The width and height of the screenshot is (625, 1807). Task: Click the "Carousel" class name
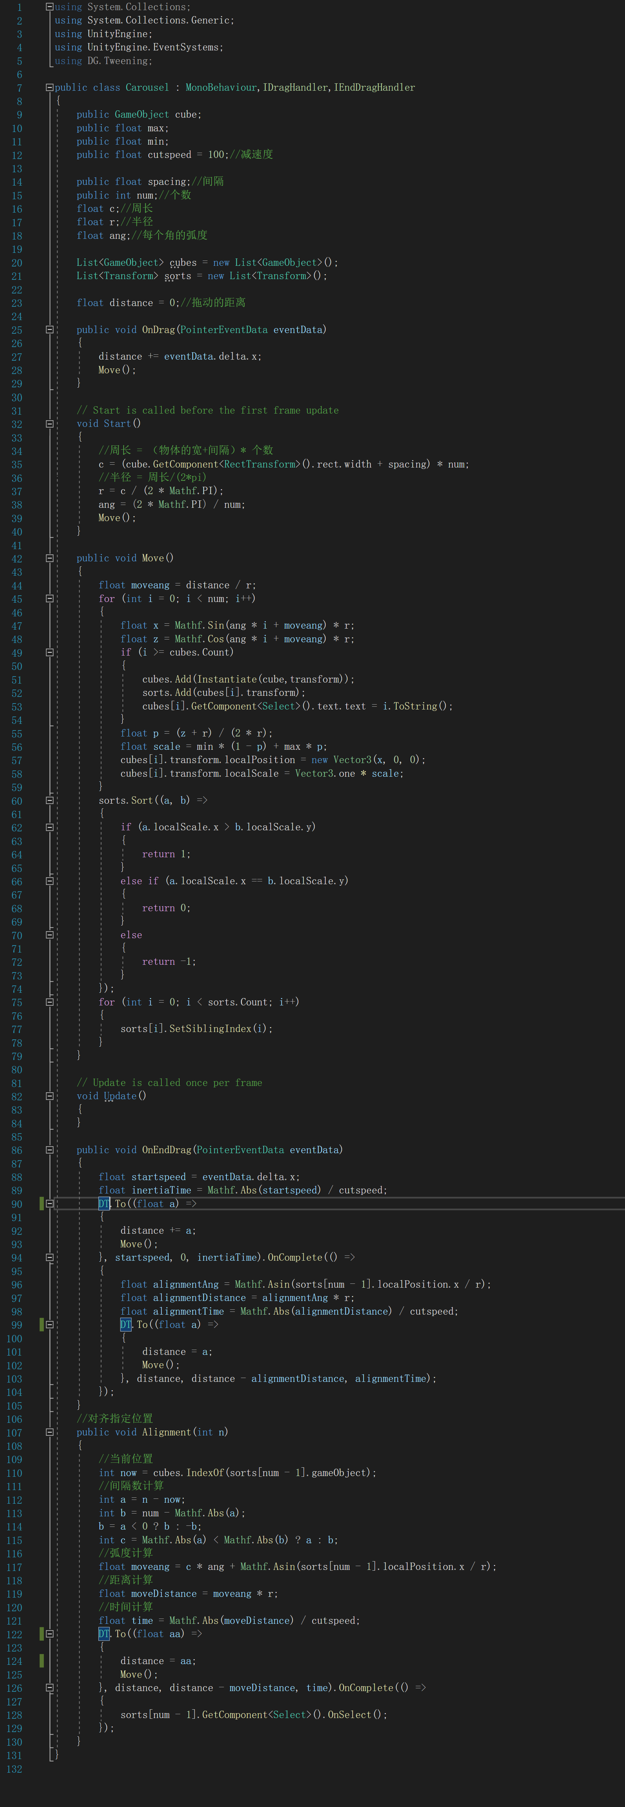click(x=147, y=88)
